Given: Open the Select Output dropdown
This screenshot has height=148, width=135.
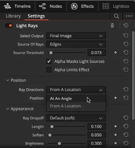Looking at the screenshot, I should pos(76,36).
